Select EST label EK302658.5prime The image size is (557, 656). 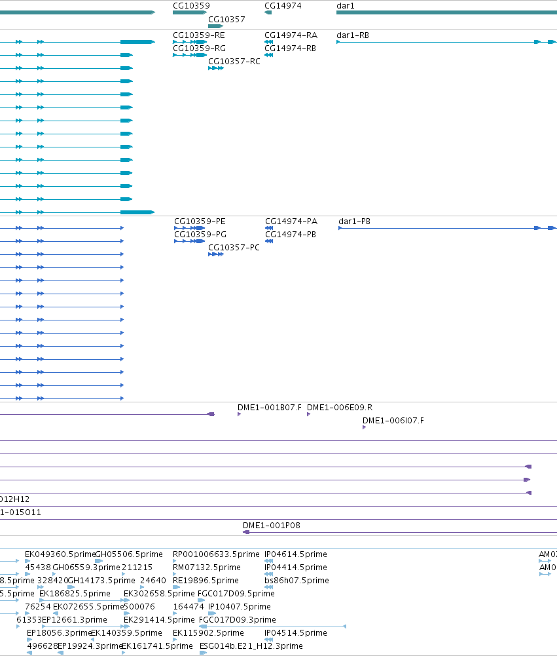point(159,594)
